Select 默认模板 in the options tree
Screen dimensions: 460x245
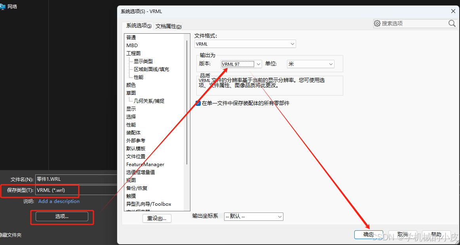click(x=136, y=149)
